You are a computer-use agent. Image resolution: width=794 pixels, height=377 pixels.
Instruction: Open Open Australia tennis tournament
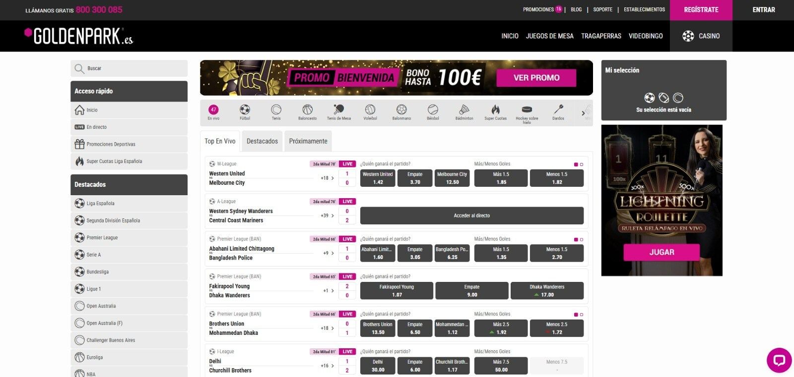[x=129, y=306]
